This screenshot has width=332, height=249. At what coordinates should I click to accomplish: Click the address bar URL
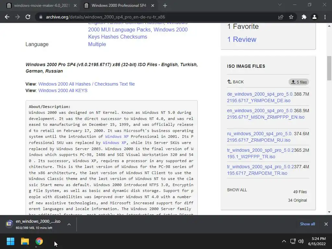tap(105, 17)
